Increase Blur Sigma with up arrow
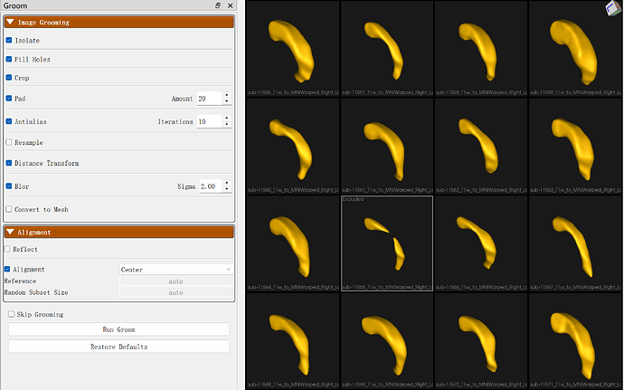The image size is (624, 390). 227,184
